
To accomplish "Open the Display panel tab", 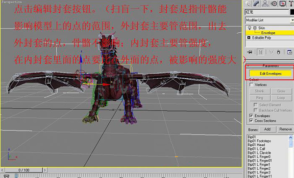I will 283,3.
